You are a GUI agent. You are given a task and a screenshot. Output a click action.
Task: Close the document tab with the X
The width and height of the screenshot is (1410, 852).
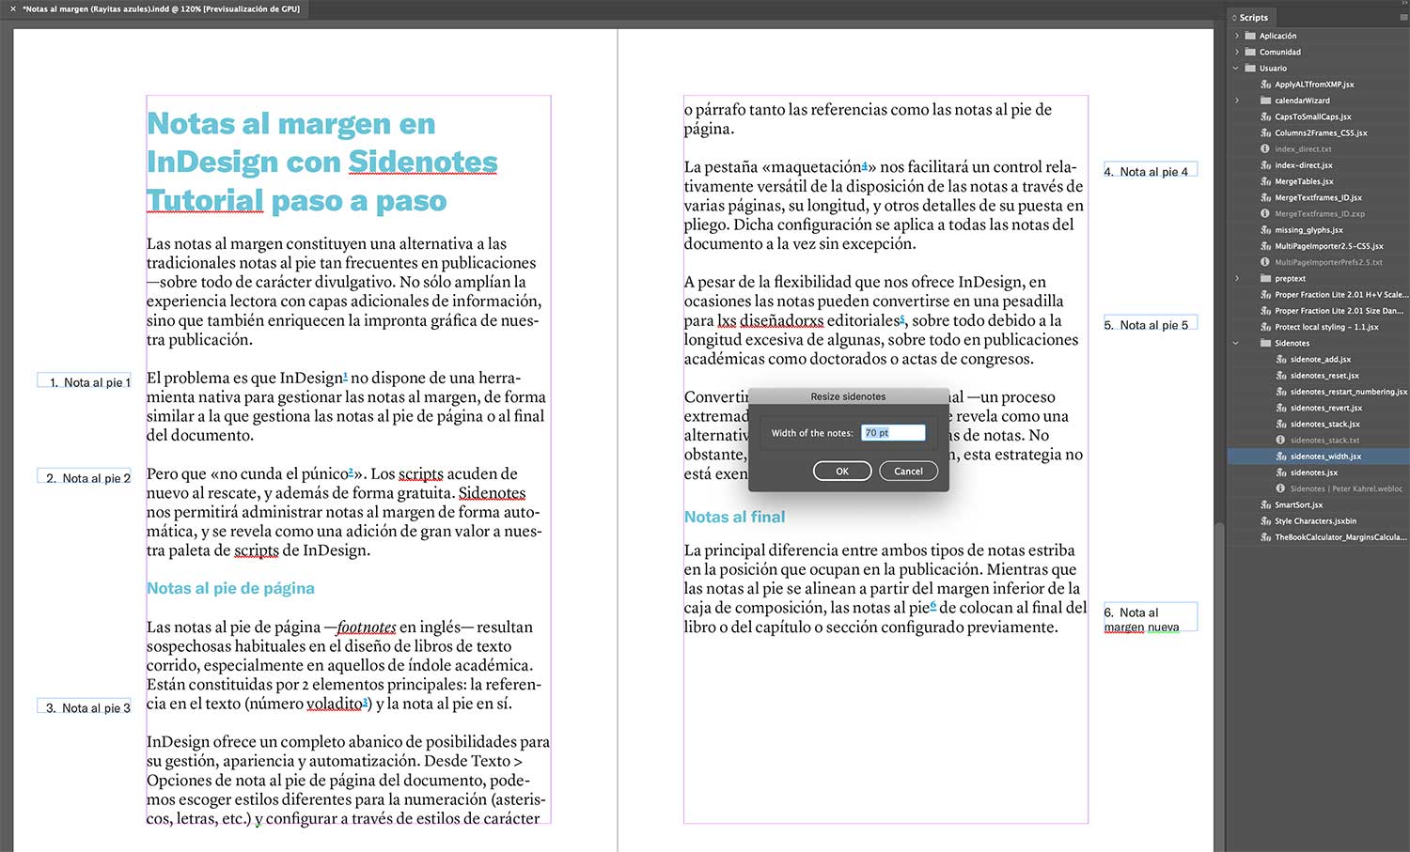[12, 9]
